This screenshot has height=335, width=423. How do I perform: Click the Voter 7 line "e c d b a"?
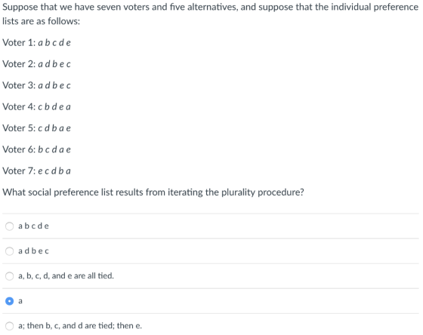coord(37,171)
